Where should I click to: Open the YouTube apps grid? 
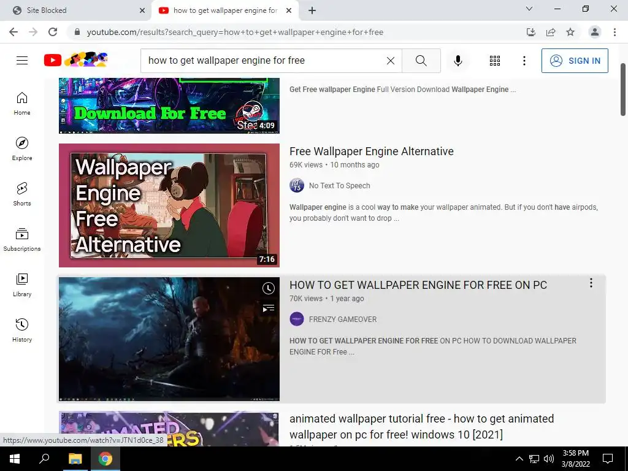click(495, 61)
